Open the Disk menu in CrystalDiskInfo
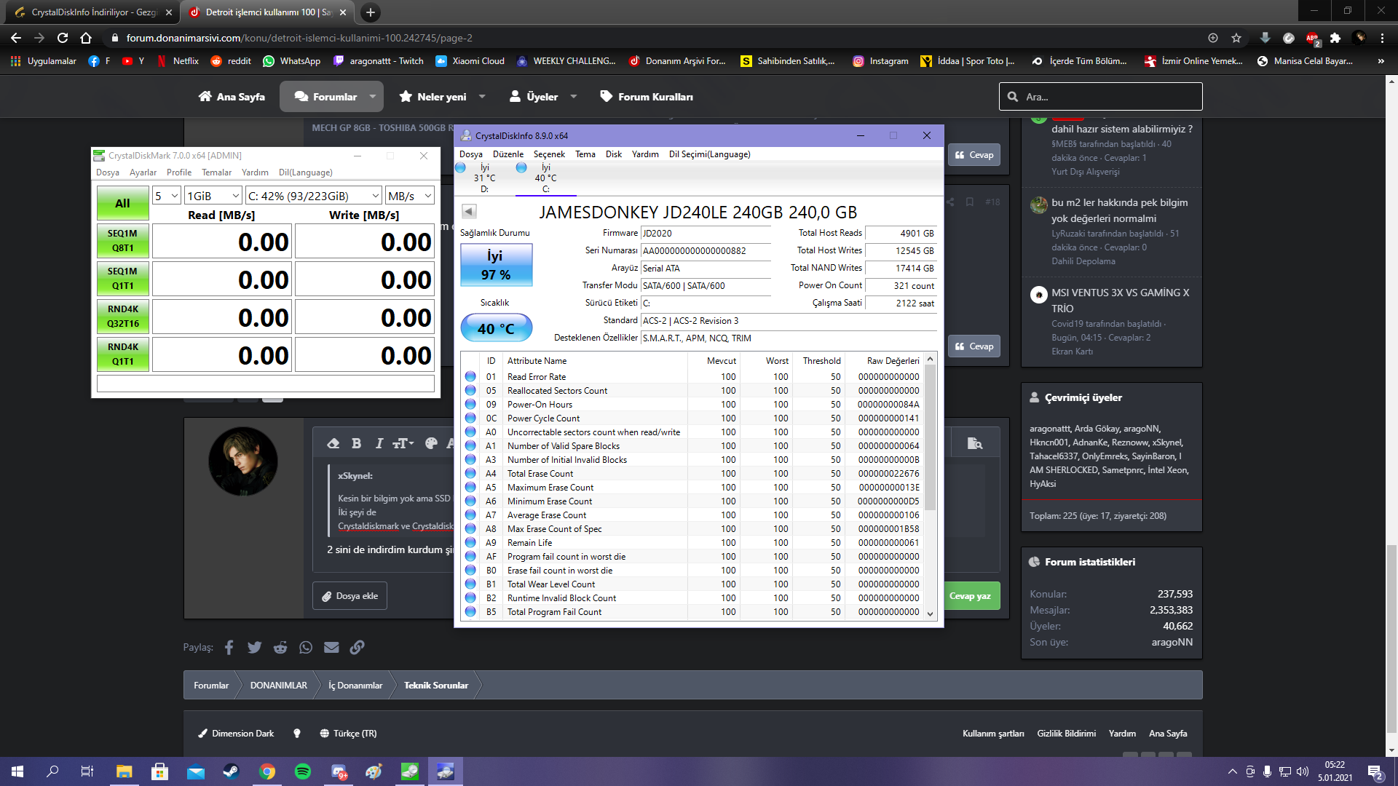Image resolution: width=1398 pixels, height=786 pixels. [614, 154]
